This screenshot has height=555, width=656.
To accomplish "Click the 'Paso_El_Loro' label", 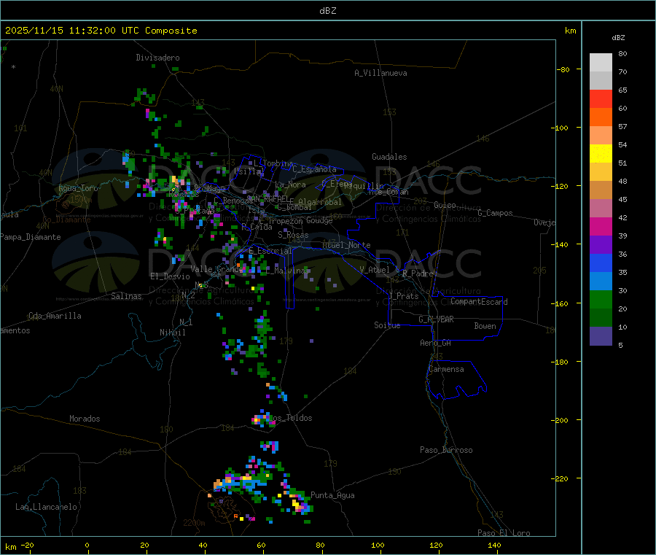I will (504, 533).
